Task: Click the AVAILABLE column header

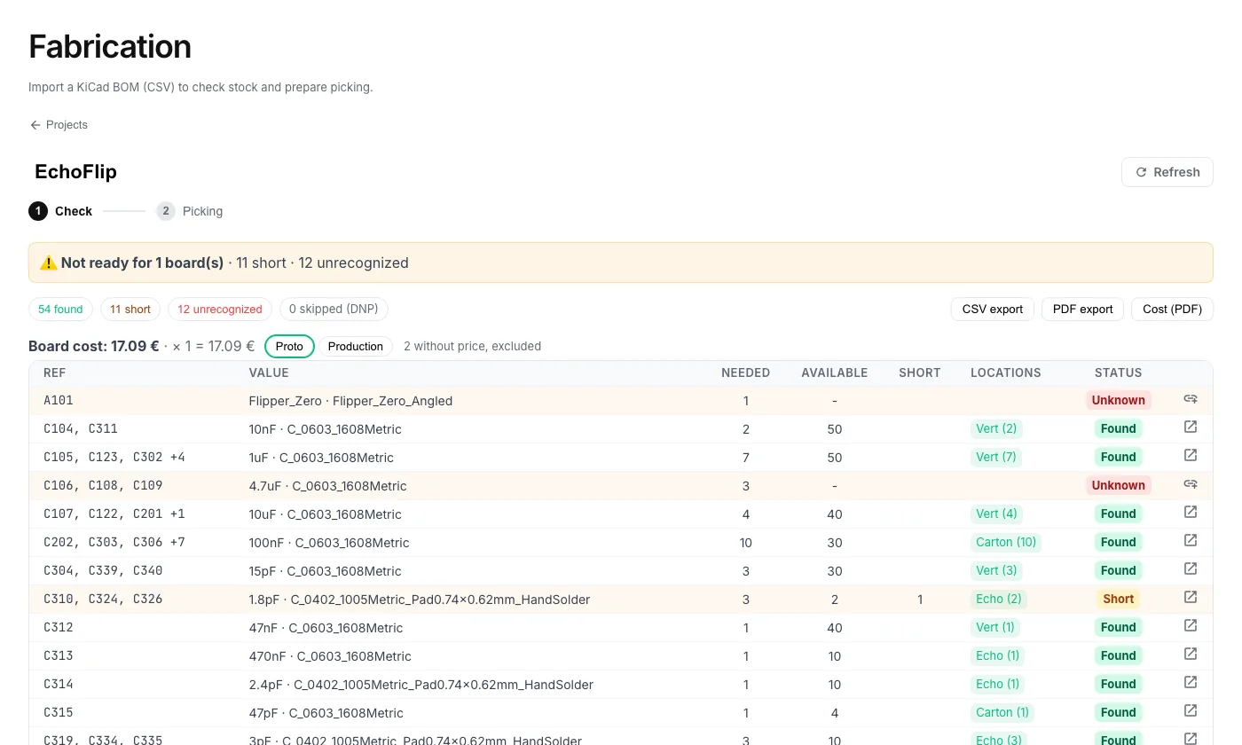Action: 835,372
